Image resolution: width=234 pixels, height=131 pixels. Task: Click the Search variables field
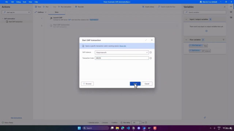[205, 12]
